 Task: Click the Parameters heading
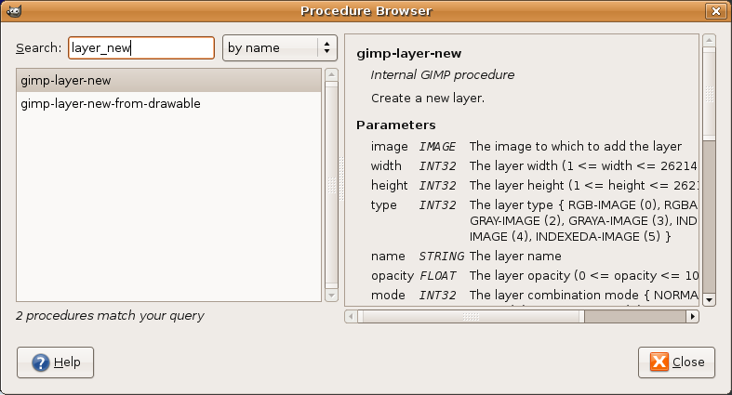click(x=396, y=125)
